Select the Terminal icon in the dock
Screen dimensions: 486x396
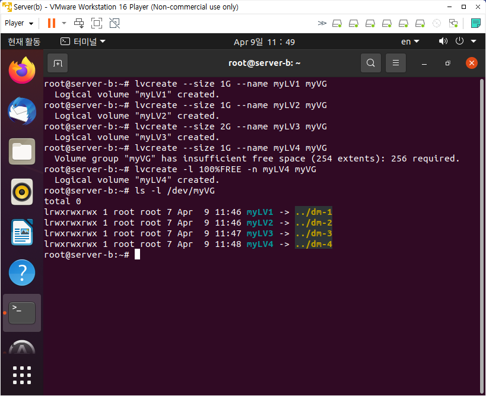tap(22, 313)
